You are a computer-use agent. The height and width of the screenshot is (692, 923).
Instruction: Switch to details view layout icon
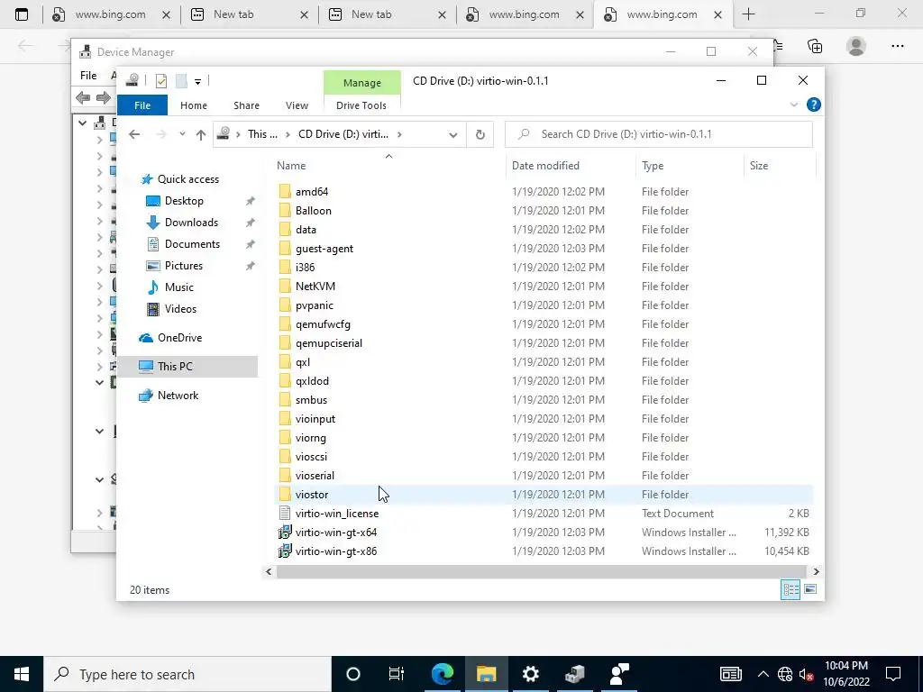point(790,589)
